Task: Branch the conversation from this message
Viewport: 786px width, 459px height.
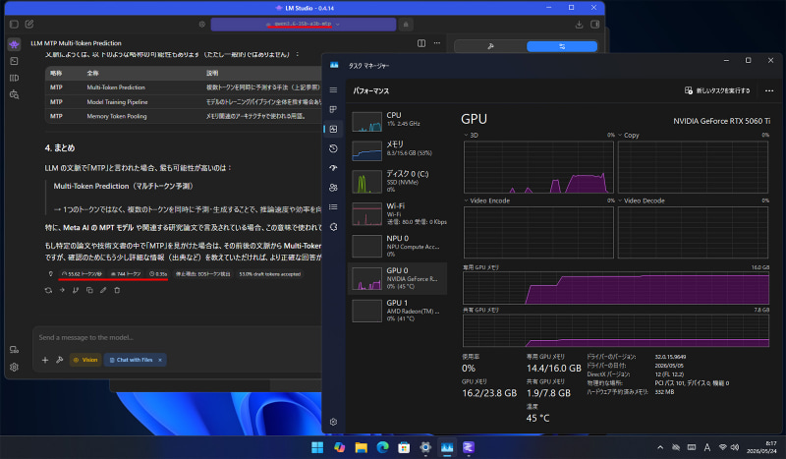Action: click(x=76, y=290)
